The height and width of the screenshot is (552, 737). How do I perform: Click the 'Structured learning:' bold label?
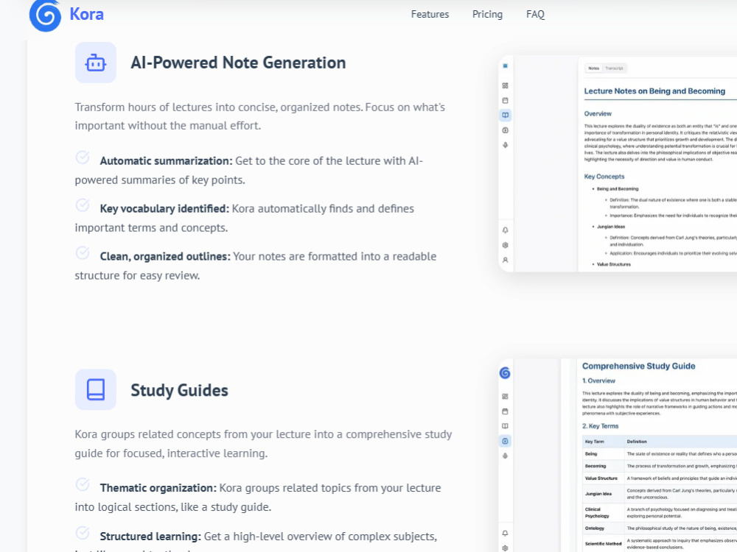click(150, 537)
